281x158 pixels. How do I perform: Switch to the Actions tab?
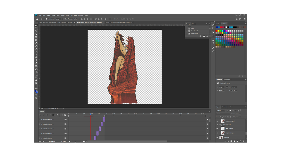coord(194,24)
